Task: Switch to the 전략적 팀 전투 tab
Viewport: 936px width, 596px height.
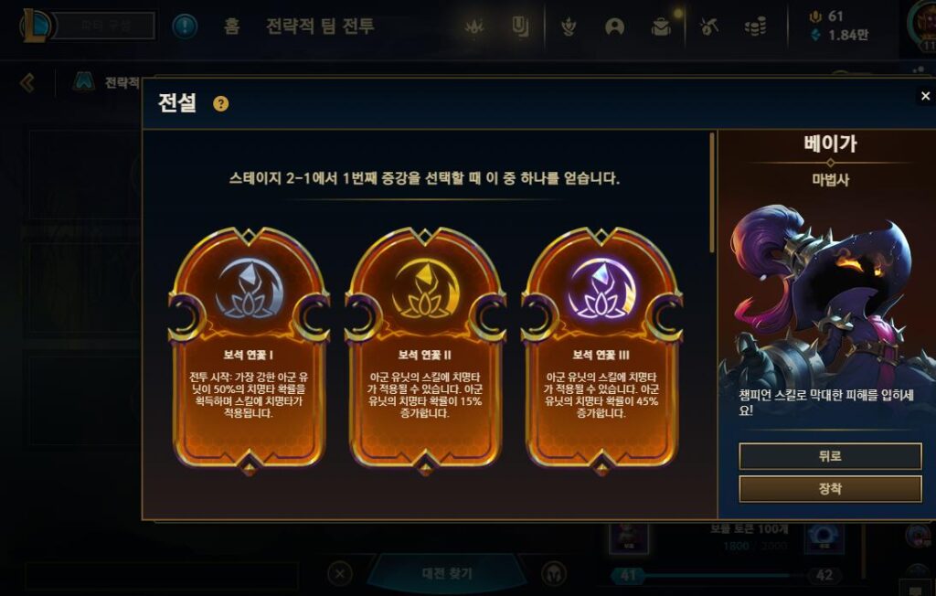Action: (x=320, y=27)
